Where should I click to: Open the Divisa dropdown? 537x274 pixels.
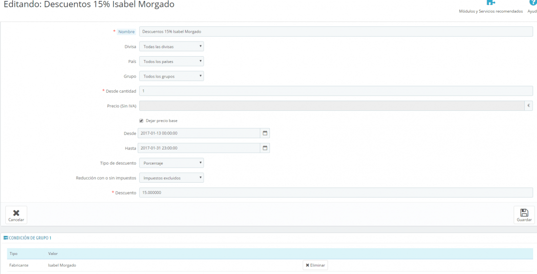(171, 46)
